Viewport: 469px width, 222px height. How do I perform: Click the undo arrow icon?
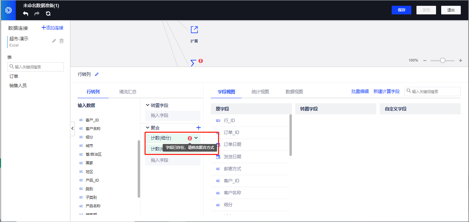pos(26,14)
